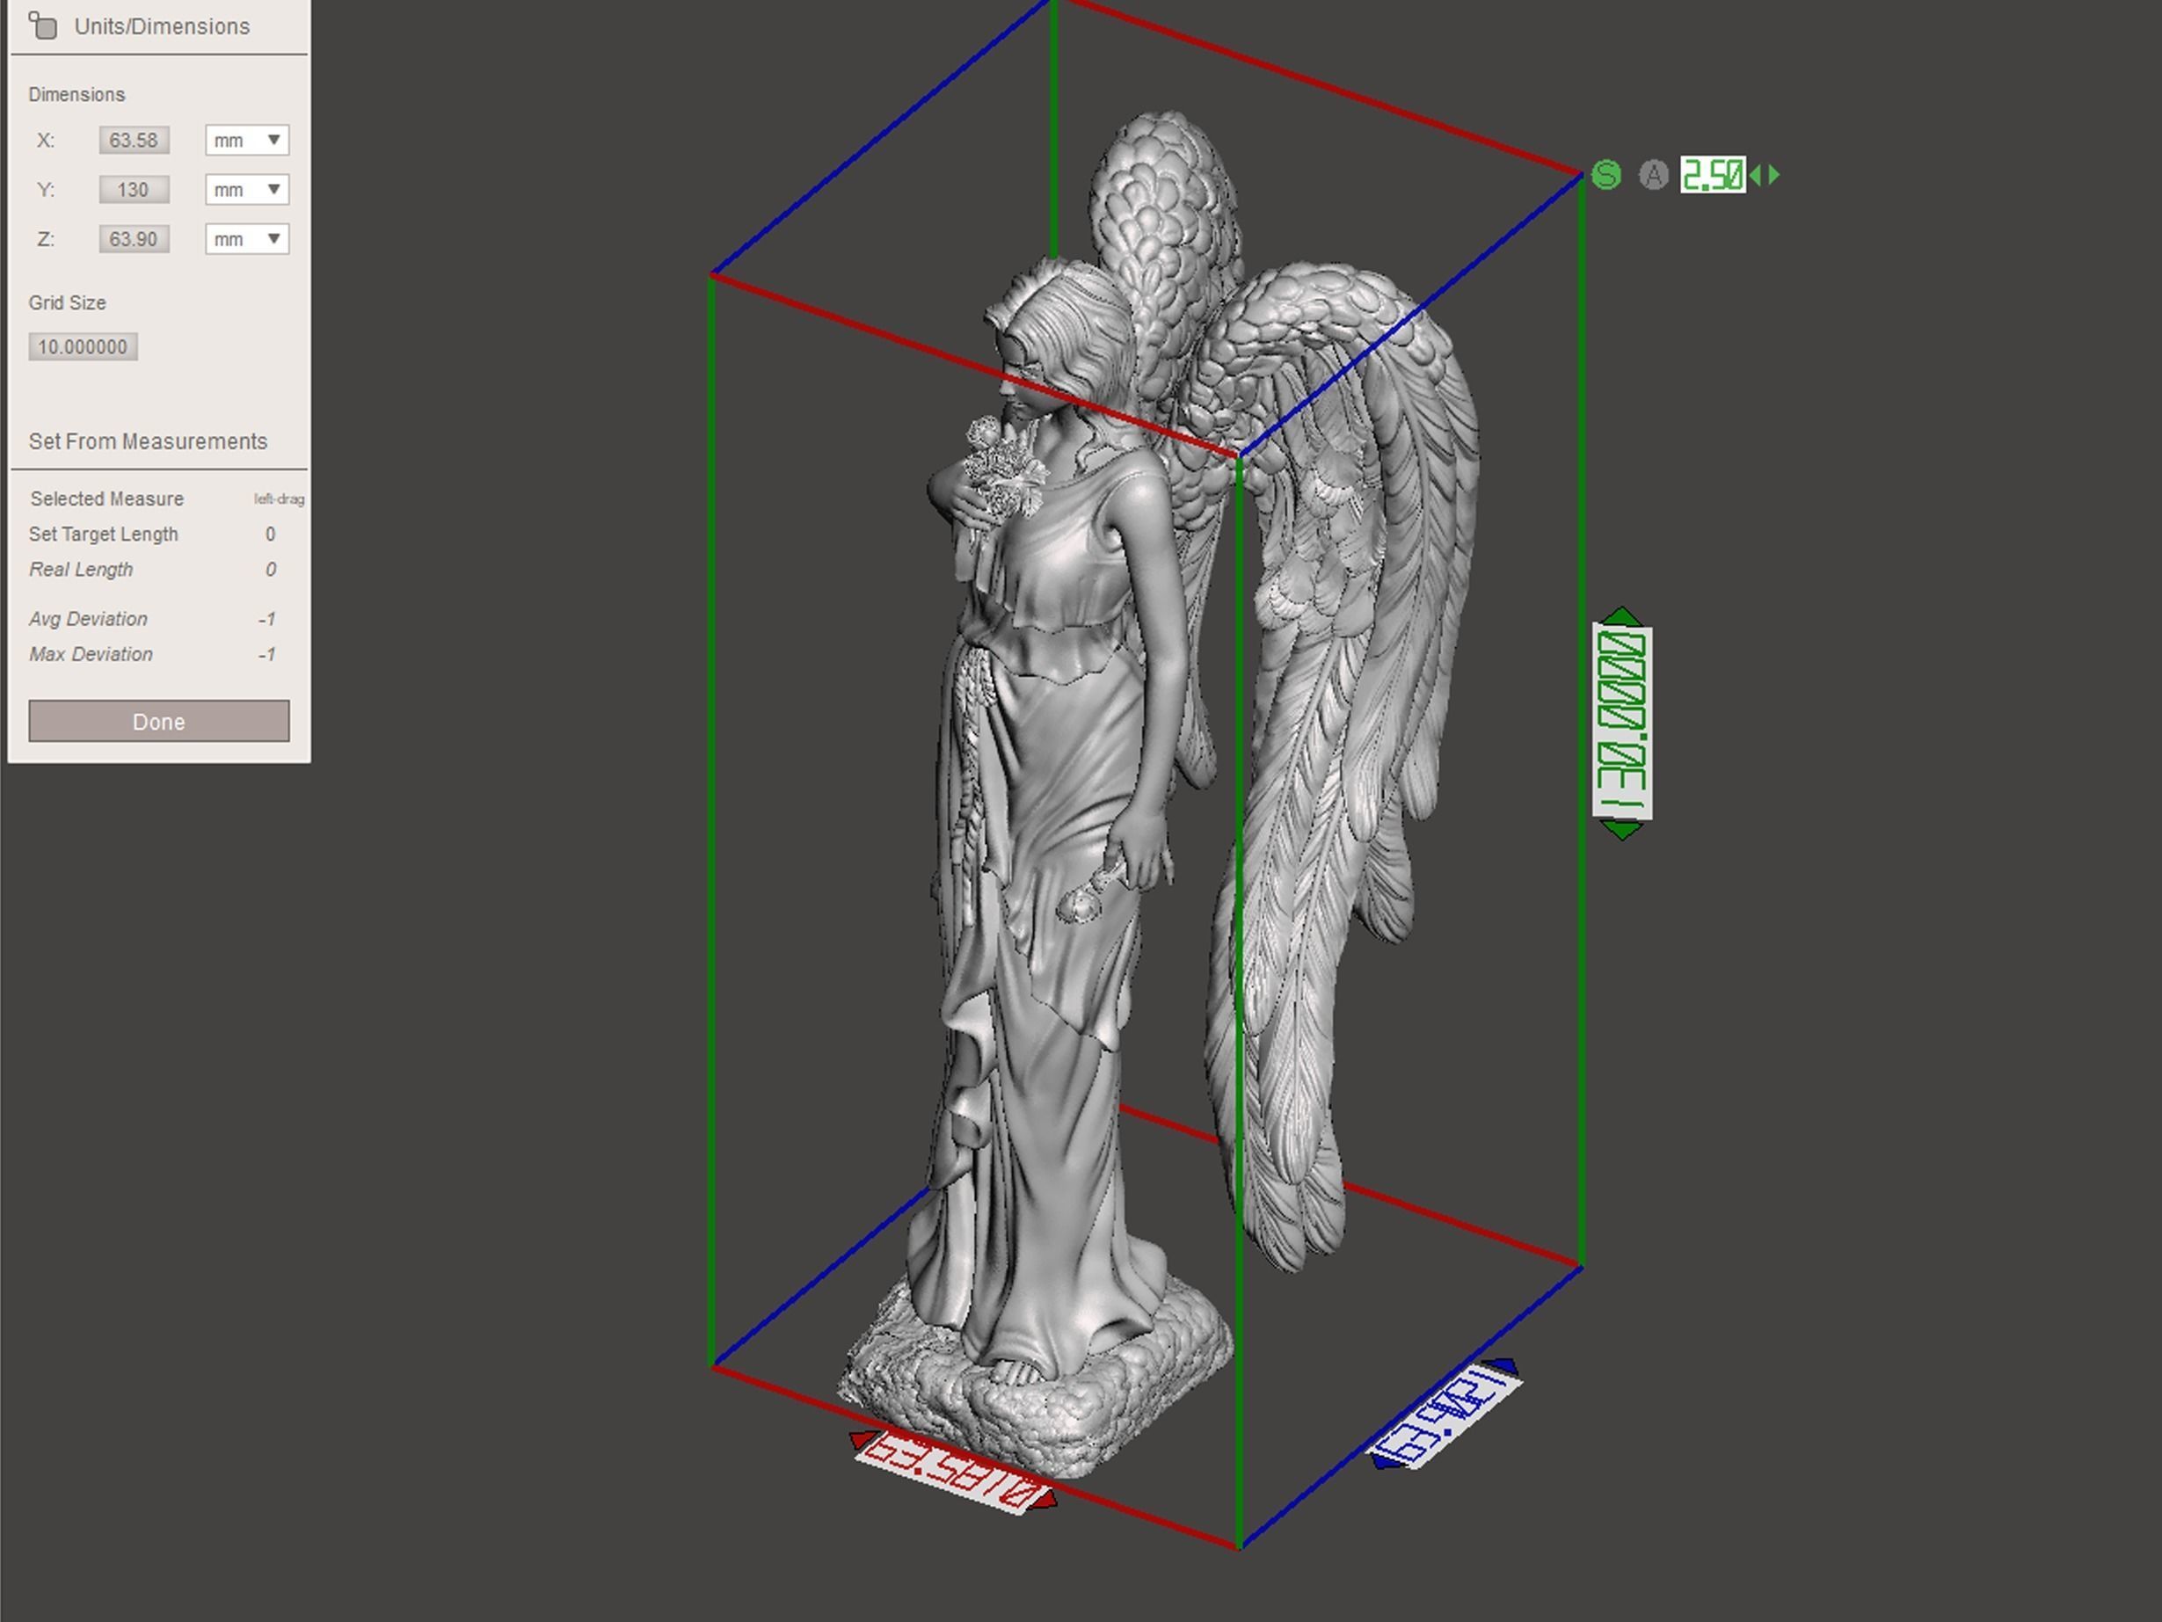Click the Units/Dimensions panel icon
Viewport: 2162px width, 1622px height.
click(43, 25)
